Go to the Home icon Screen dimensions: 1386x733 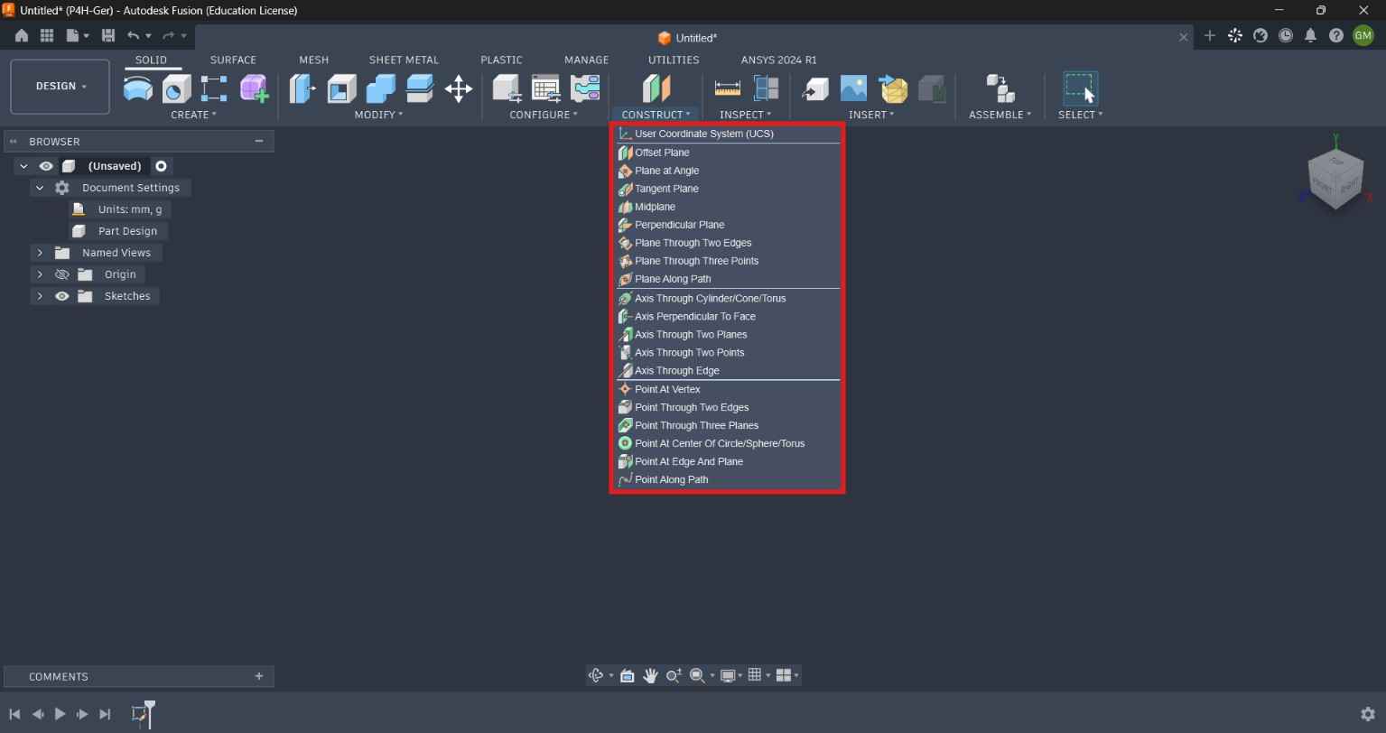click(x=22, y=36)
